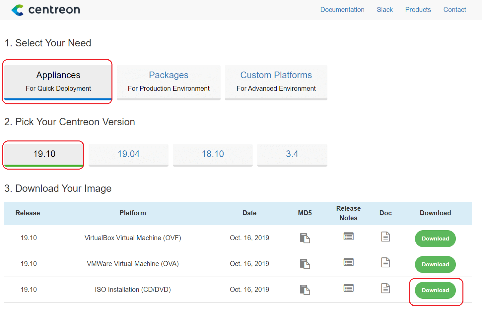Click the Download column header
This screenshot has width=482, height=318.
pyautogui.click(x=435, y=213)
